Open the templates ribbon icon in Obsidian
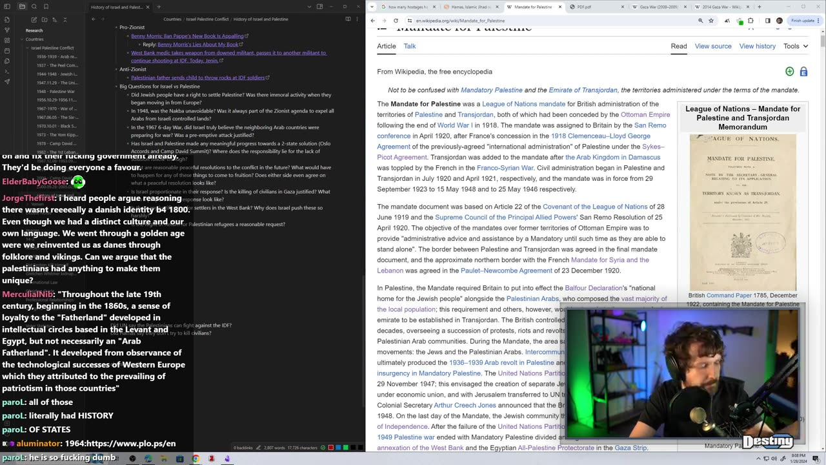This screenshot has width=826, height=465. (x=7, y=61)
